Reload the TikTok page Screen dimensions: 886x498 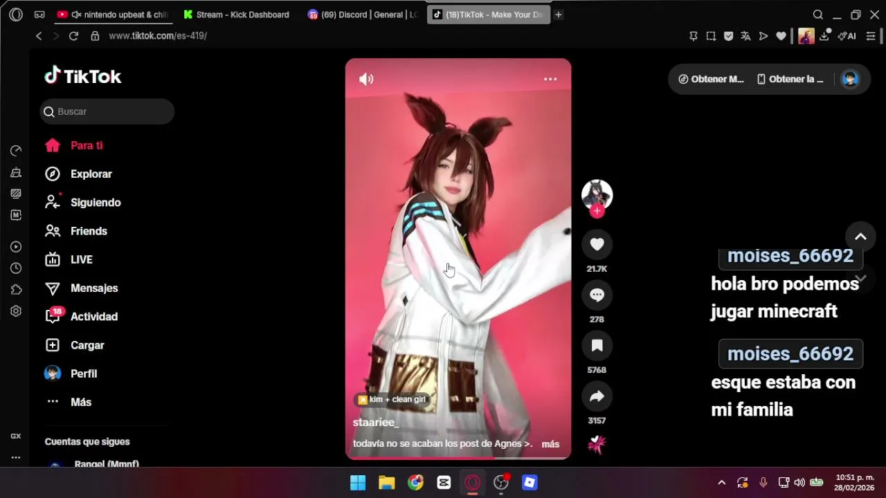click(x=73, y=36)
